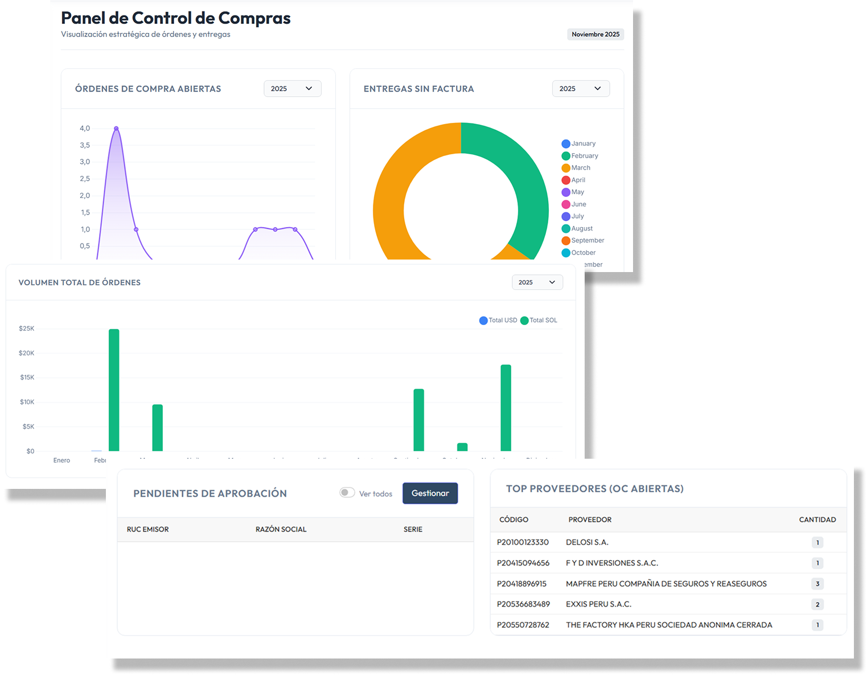
Task: Open year dropdown in Órdenes de Compra Abiertas
Action: [292, 89]
